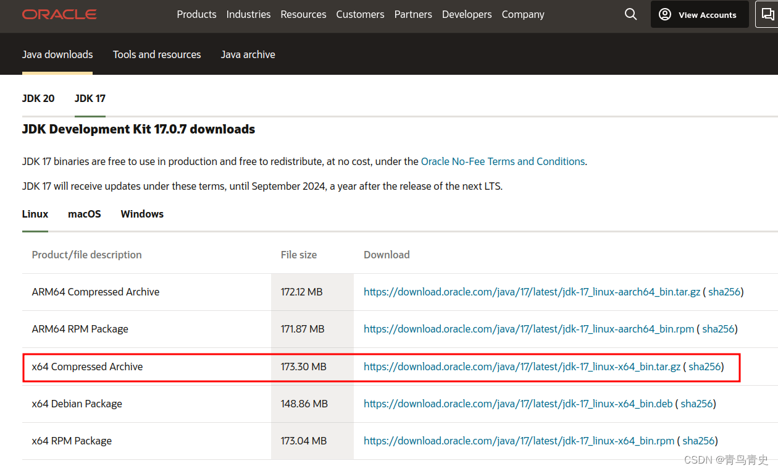Select the macOS platform tab
The image size is (778, 471).
point(85,214)
